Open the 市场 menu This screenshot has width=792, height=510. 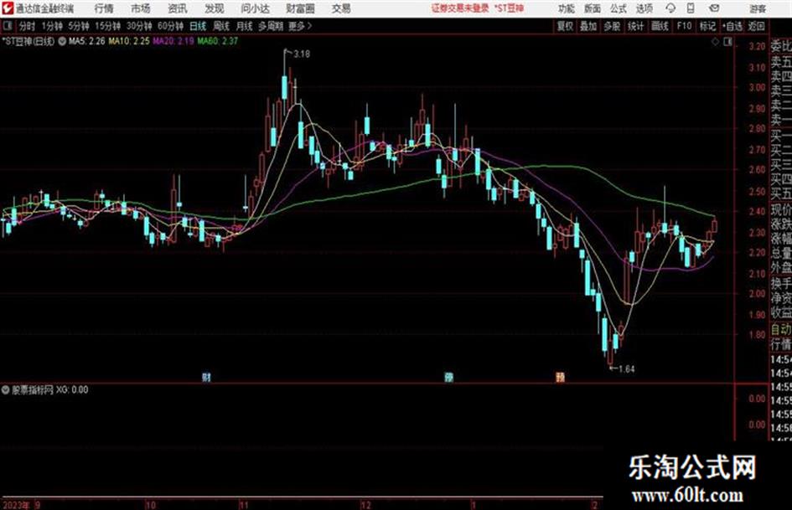[x=141, y=8]
